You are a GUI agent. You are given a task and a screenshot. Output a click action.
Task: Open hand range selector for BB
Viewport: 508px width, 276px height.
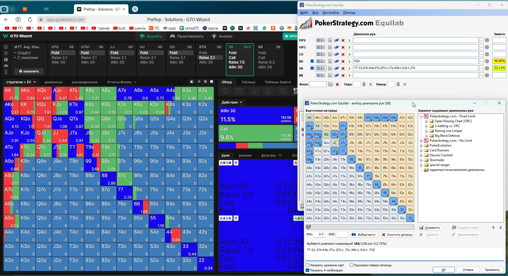pos(320,75)
